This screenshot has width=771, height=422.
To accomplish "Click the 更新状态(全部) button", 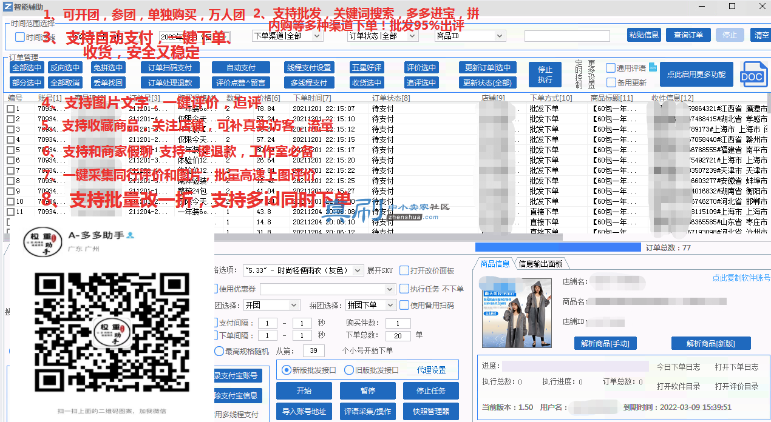I will 487,82.
